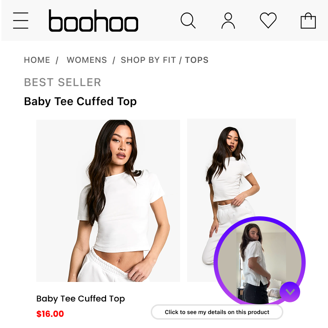Click to see my details on this product
Viewport: 328px width, 328px height.
point(217,312)
